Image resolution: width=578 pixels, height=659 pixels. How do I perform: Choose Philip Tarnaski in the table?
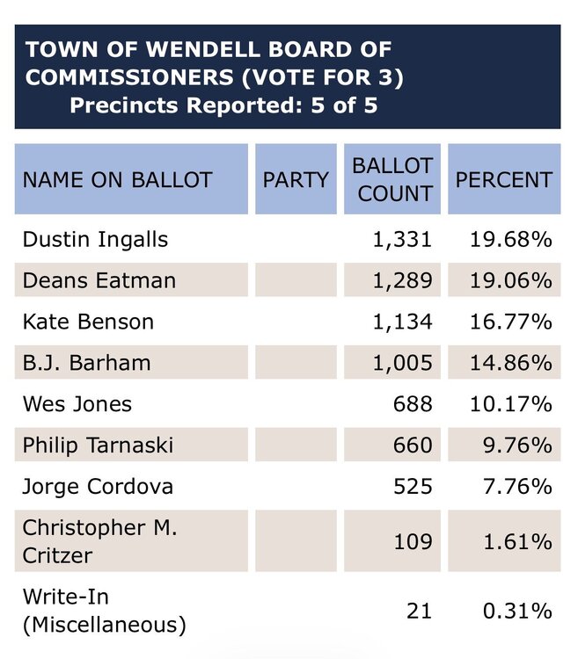98,445
